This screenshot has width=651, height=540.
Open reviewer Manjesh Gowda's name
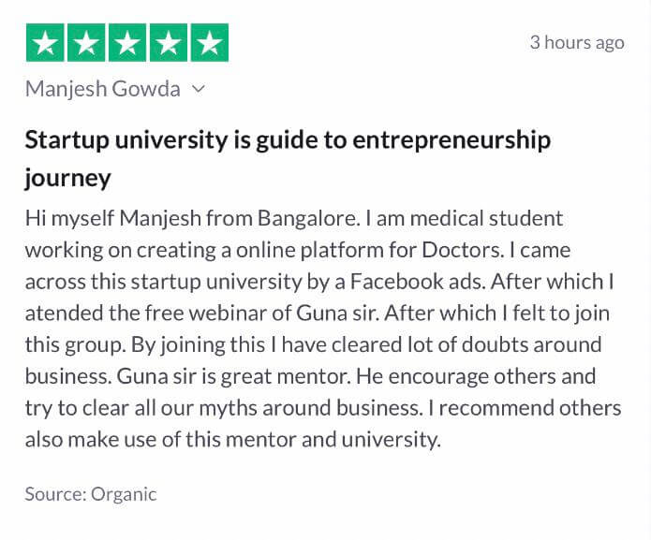[102, 89]
